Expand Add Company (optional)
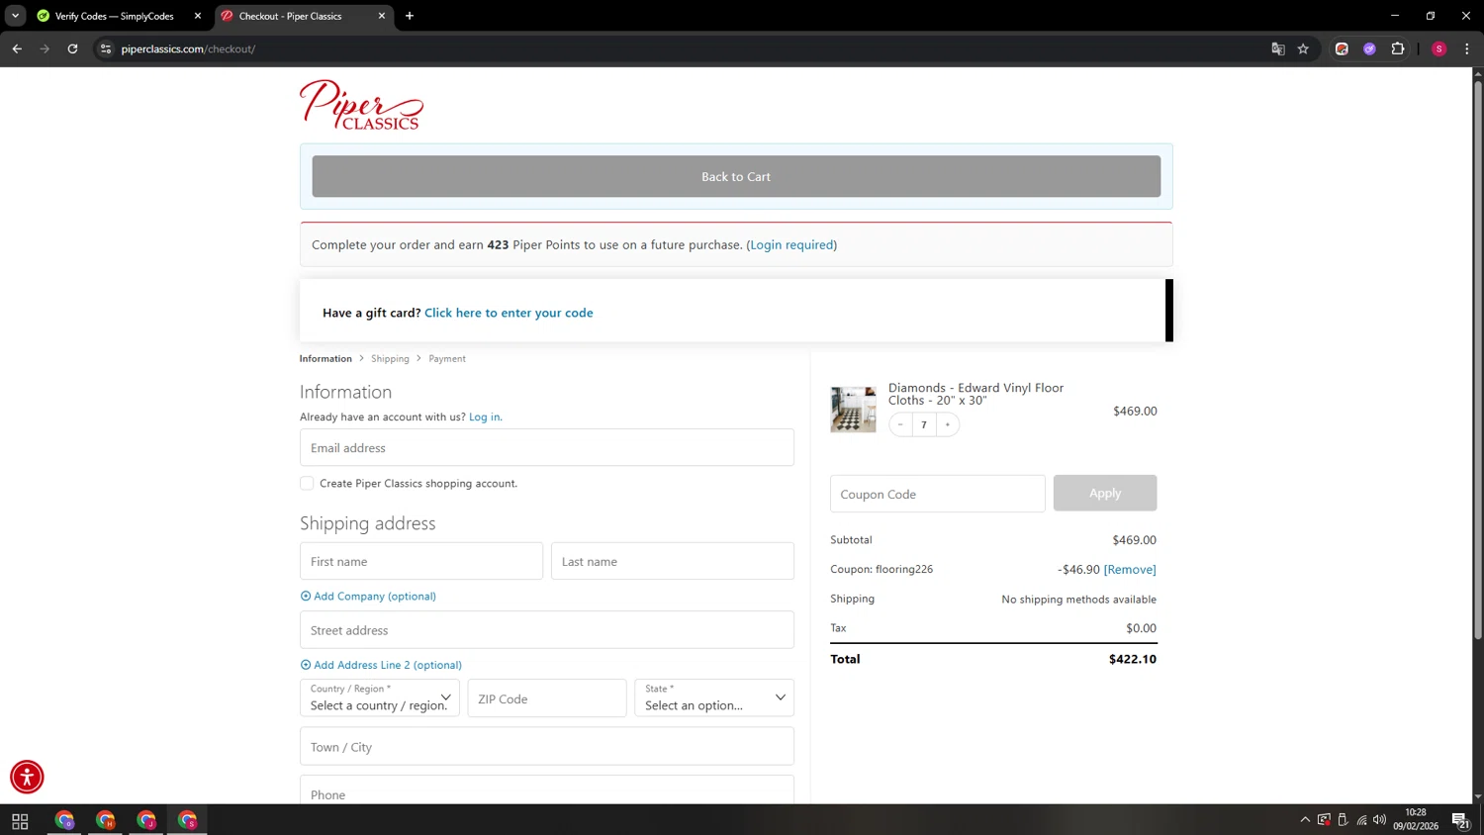This screenshot has height=835, width=1484. [368, 596]
